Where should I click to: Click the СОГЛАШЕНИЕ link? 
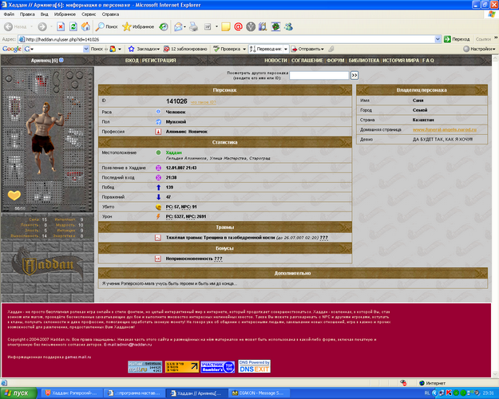point(307,61)
